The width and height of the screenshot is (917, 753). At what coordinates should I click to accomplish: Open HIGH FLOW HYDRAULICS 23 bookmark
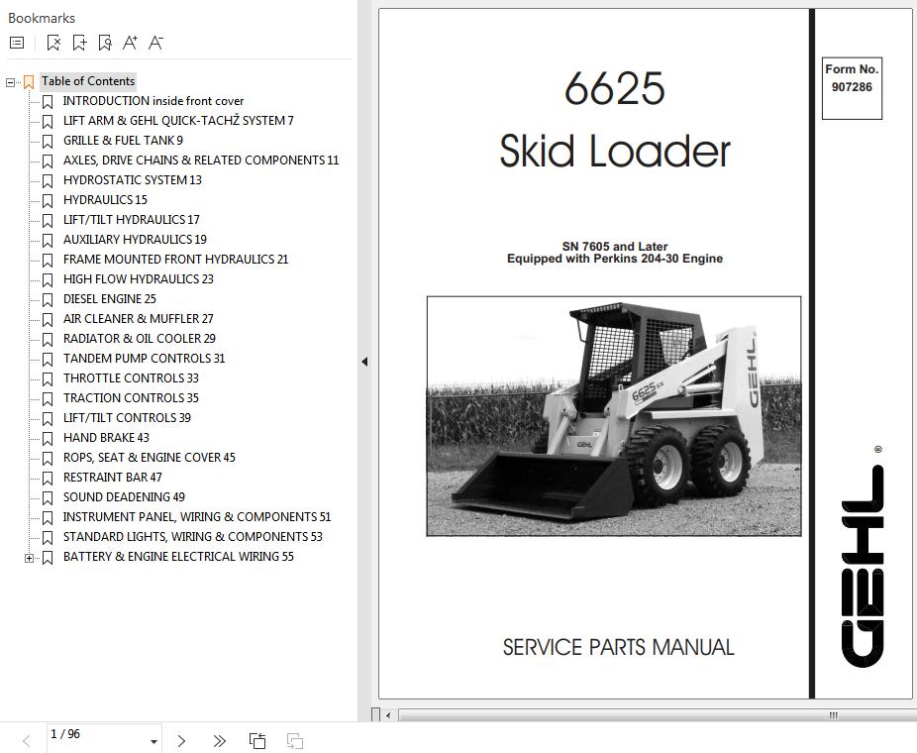point(138,279)
